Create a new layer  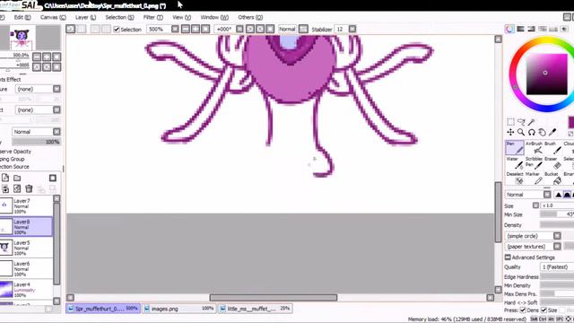coord(5,178)
